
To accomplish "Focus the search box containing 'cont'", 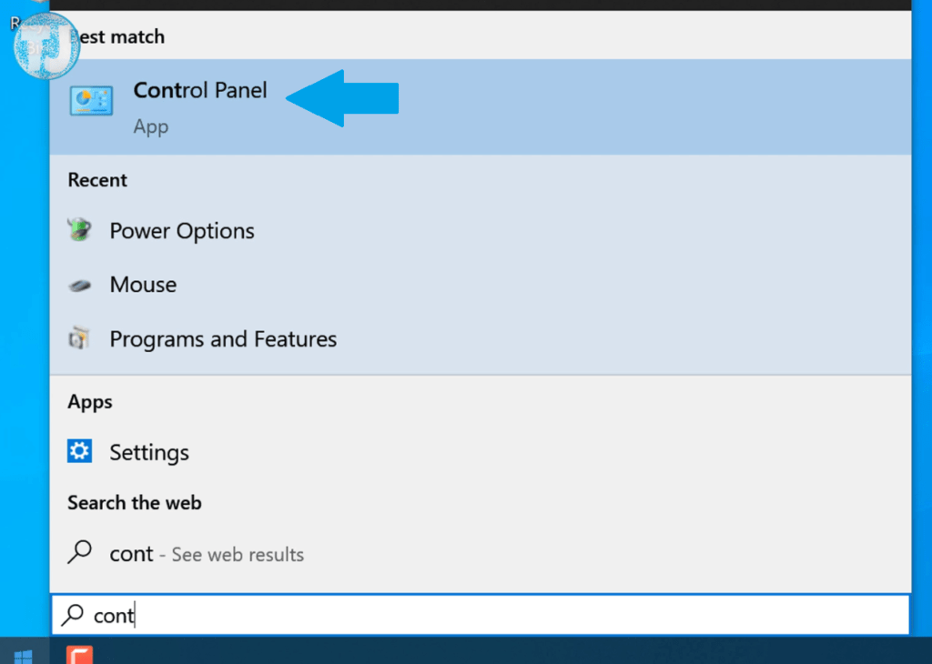I will [x=481, y=615].
